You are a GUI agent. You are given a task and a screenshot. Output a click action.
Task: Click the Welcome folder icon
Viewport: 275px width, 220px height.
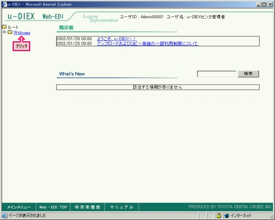pos(10,32)
